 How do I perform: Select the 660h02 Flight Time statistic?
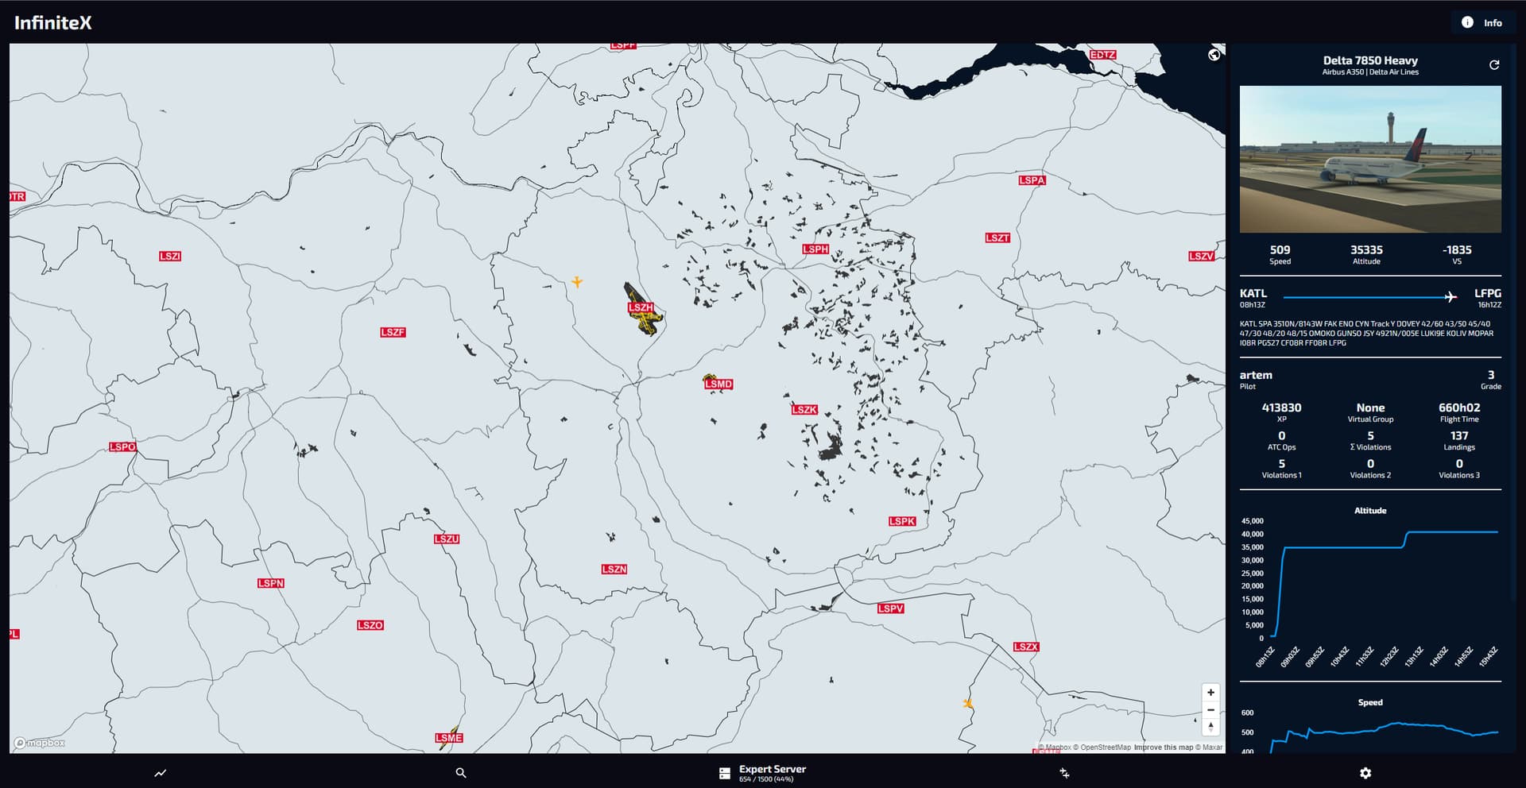pyautogui.click(x=1459, y=408)
